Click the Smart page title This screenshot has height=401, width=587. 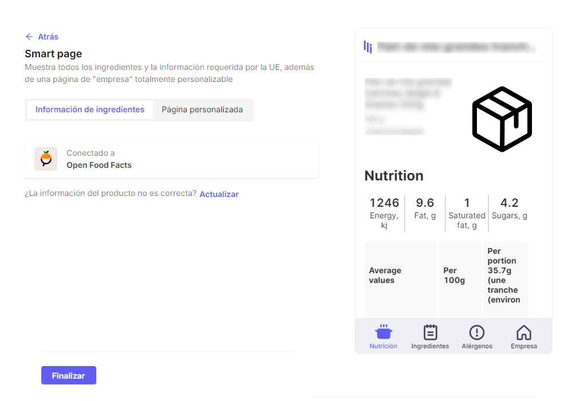[53, 54]
